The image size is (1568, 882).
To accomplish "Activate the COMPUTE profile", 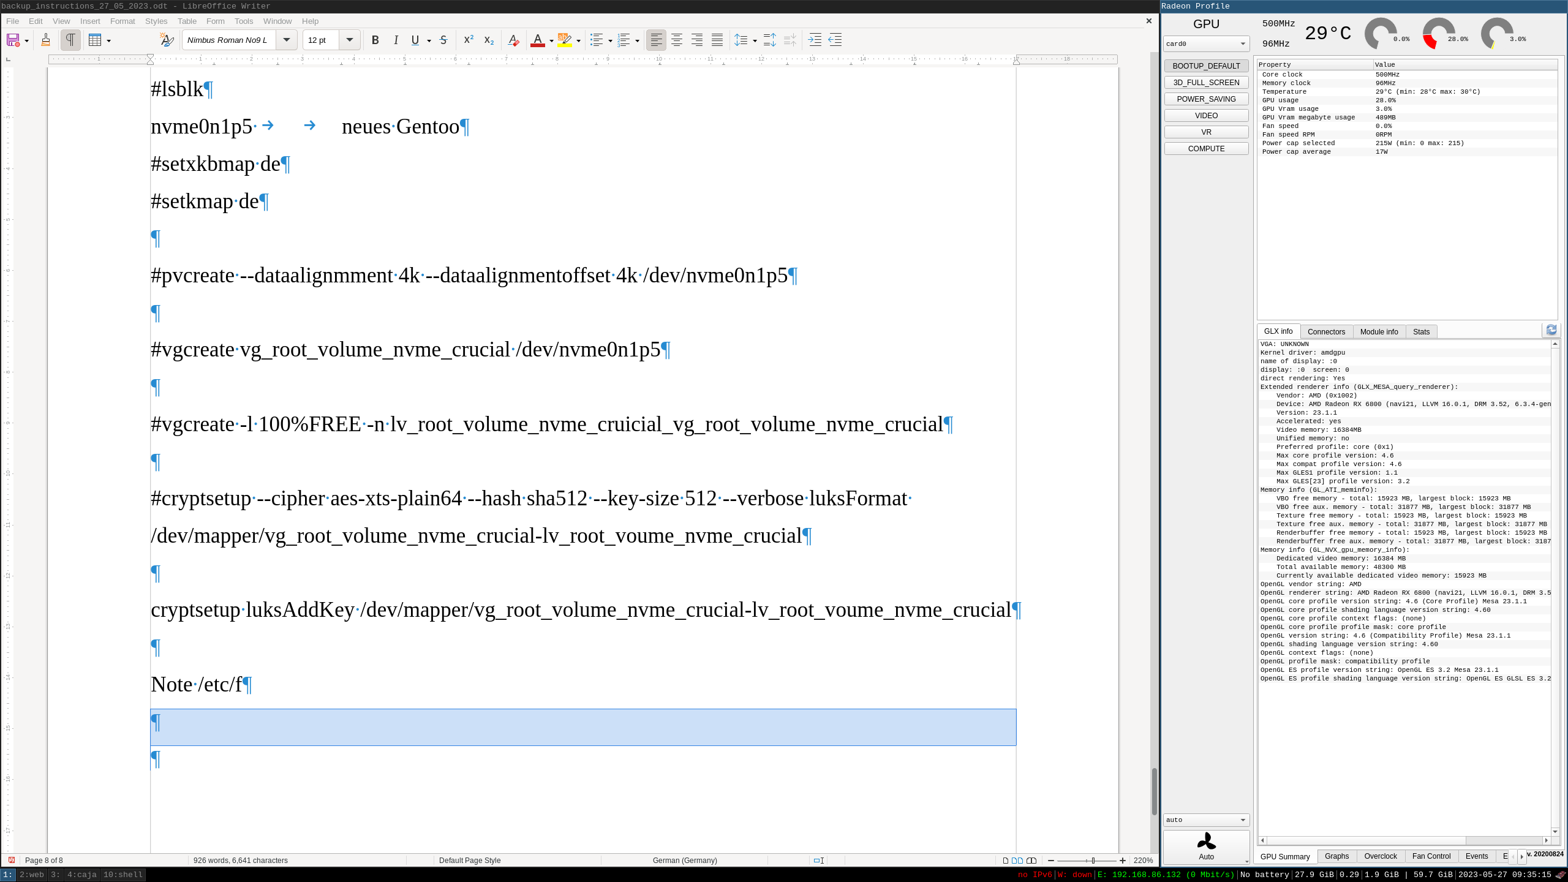I will [1206, 148].
